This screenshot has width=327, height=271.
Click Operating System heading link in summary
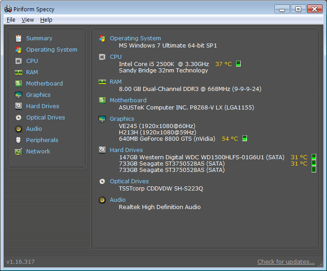[135, 38]
